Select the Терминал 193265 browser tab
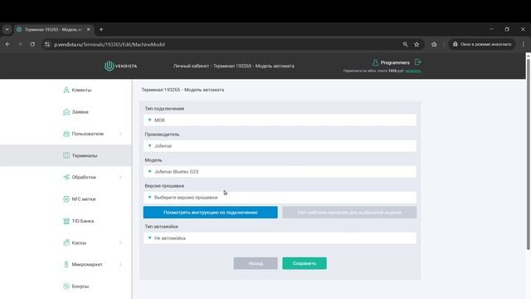This screenshot has height=299, width=531. coord(53,30)
